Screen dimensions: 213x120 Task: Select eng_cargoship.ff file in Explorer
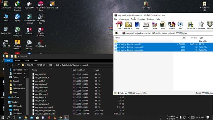(x=42, y=104)
